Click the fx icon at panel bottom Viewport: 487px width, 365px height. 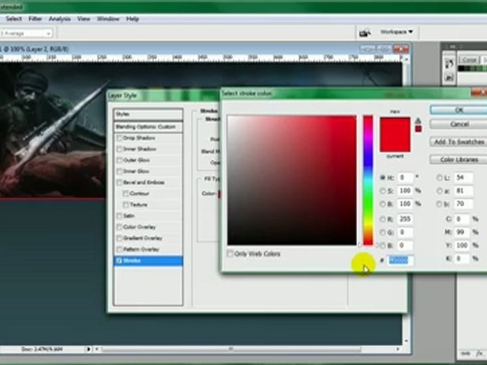(478, 353)
